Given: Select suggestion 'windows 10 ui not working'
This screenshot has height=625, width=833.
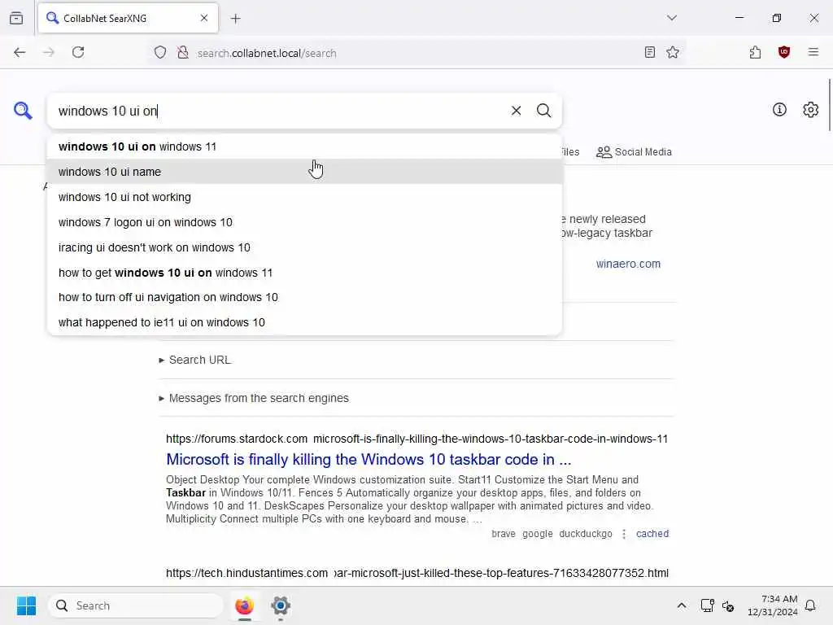Looking at the screenshot, I should pyautogui.click(x=304, y=197).
